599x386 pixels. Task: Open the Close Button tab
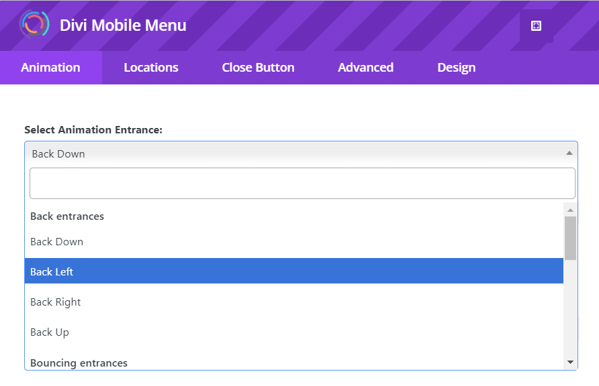pyautogui.click(x=258, y=67)
